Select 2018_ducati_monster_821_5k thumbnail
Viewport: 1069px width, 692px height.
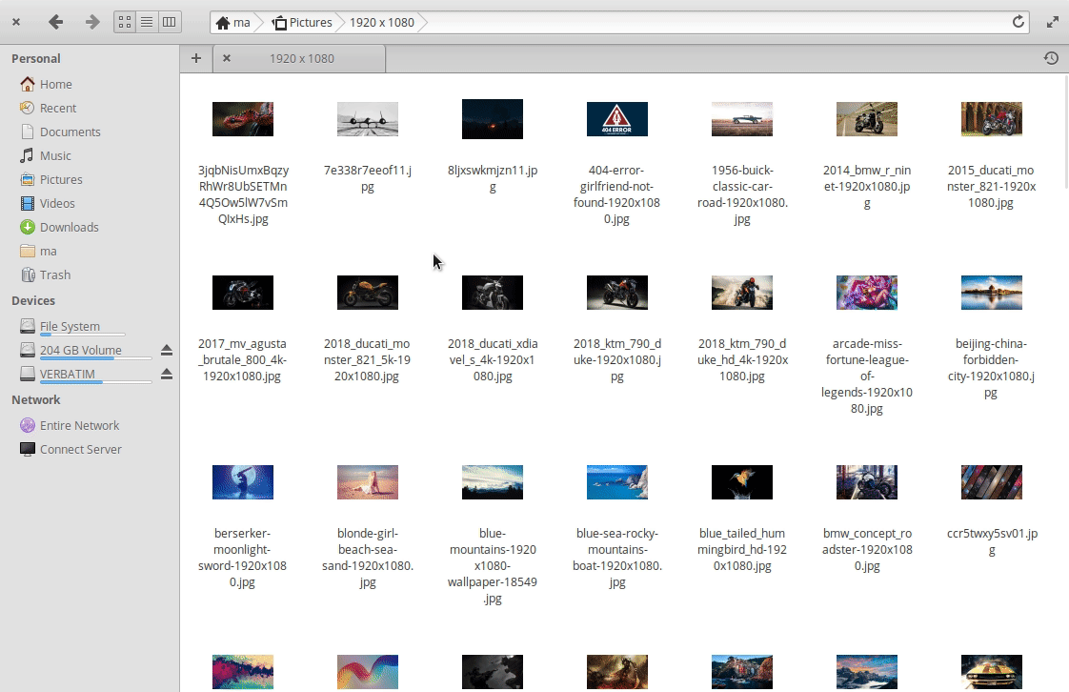(x=368, y=293)
